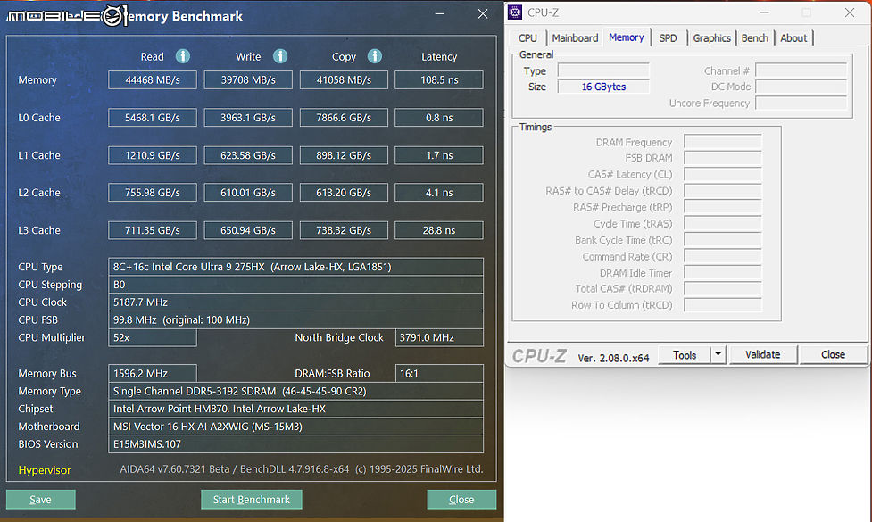The image size is (872, 522).
Task: Click the L0 Cache Read value 5468.1 GB/s
Action: [x=153, y=117]
